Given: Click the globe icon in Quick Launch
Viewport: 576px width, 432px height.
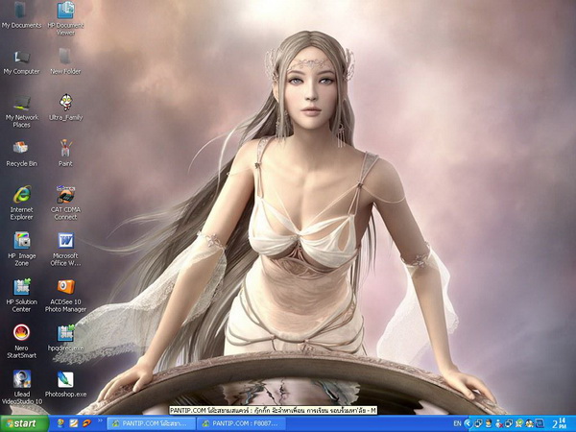Looking at the screenshot, I should 61,423.
